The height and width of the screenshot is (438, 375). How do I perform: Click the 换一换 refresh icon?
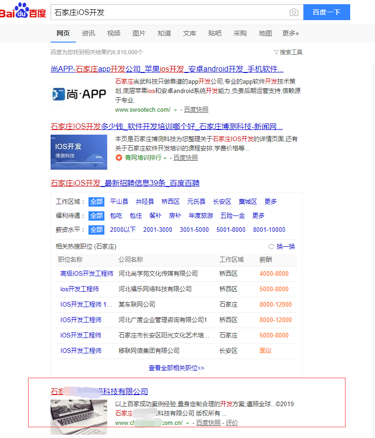(271, 247)
